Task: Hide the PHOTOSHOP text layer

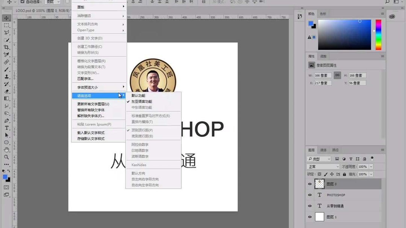Action: (309, 195)
